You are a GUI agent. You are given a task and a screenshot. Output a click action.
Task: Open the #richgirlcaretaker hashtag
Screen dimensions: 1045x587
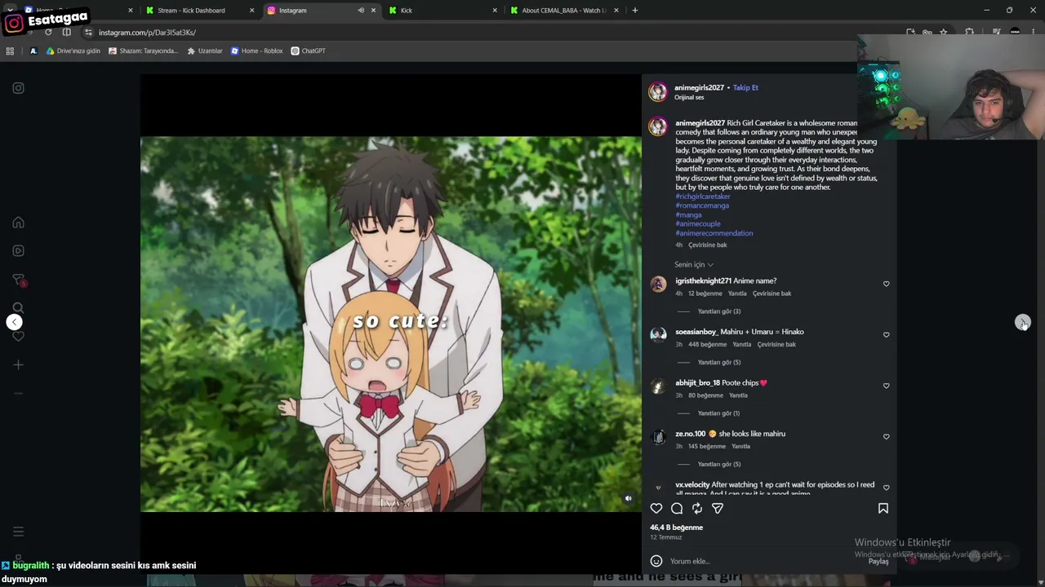point(703,196)
